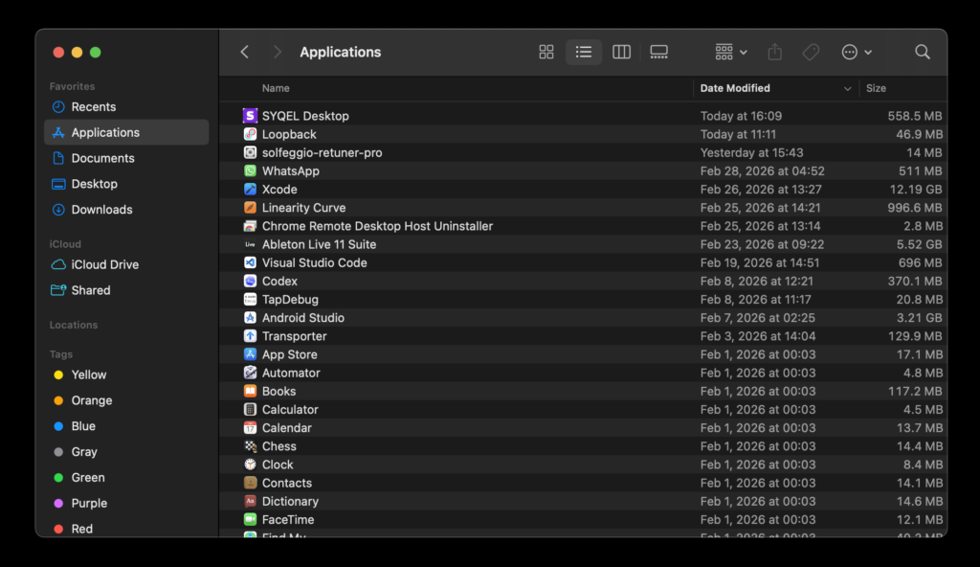
Task: Select the Purple tag color dot
Action: [58, 504]
